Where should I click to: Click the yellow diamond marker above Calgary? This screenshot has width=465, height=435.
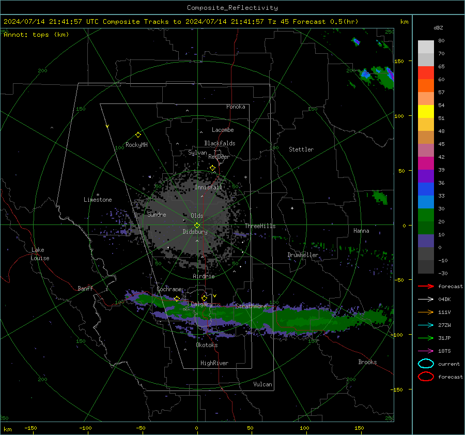(204, 298)
